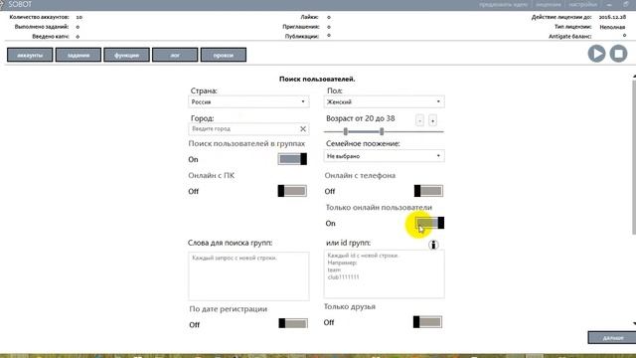Minimize the SOBOT window
636x358 pixels.
(609, 4)
